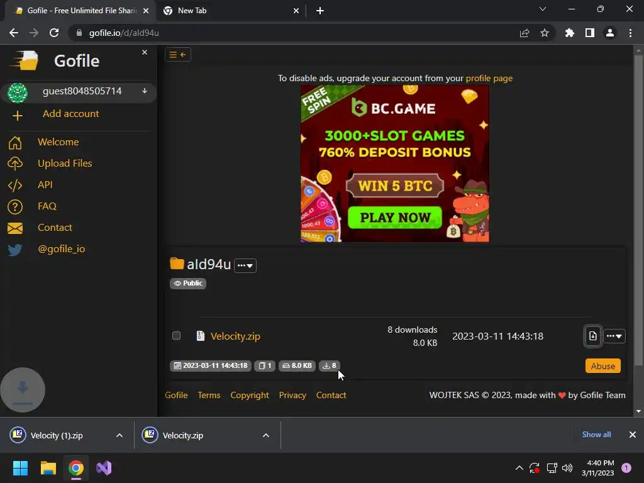Click the Twitter bird icon
The height and width of the screenshot is (483, 644).
tap(15, 250)
